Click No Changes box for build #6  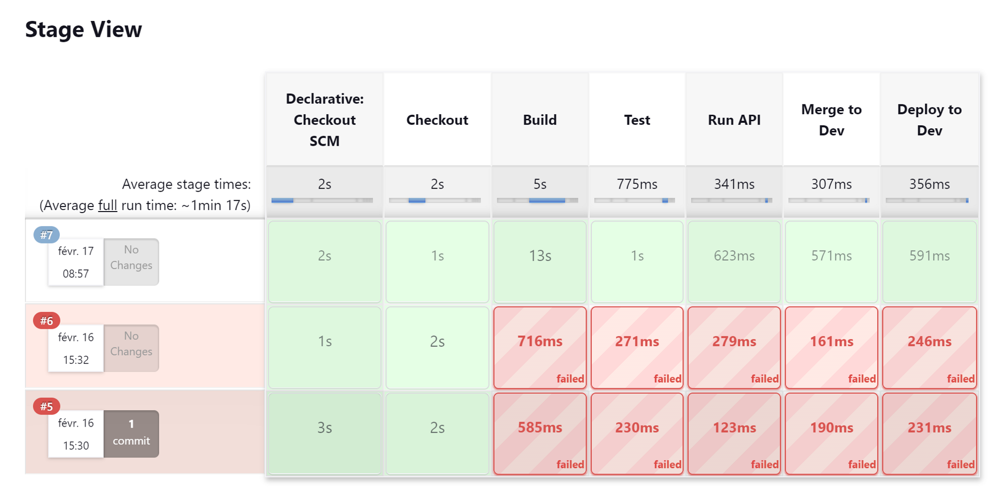[131, 348]
